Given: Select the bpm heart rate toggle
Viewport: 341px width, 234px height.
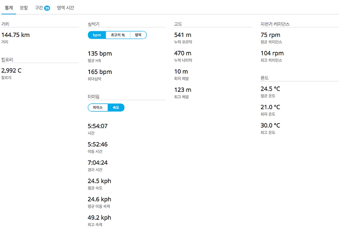Looking at the screenshot, I should pyautogui.click(x=97, y=35).
